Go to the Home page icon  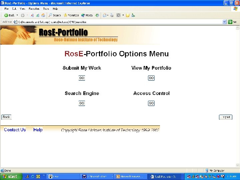(43, 15)
